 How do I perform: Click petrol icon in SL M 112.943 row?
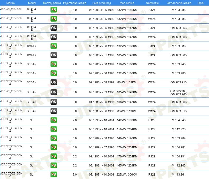(53, 165)
